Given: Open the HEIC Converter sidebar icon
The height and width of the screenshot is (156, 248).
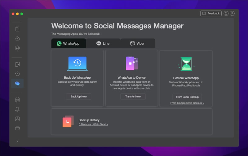Looking at the screenshot, I should point(17,100).
